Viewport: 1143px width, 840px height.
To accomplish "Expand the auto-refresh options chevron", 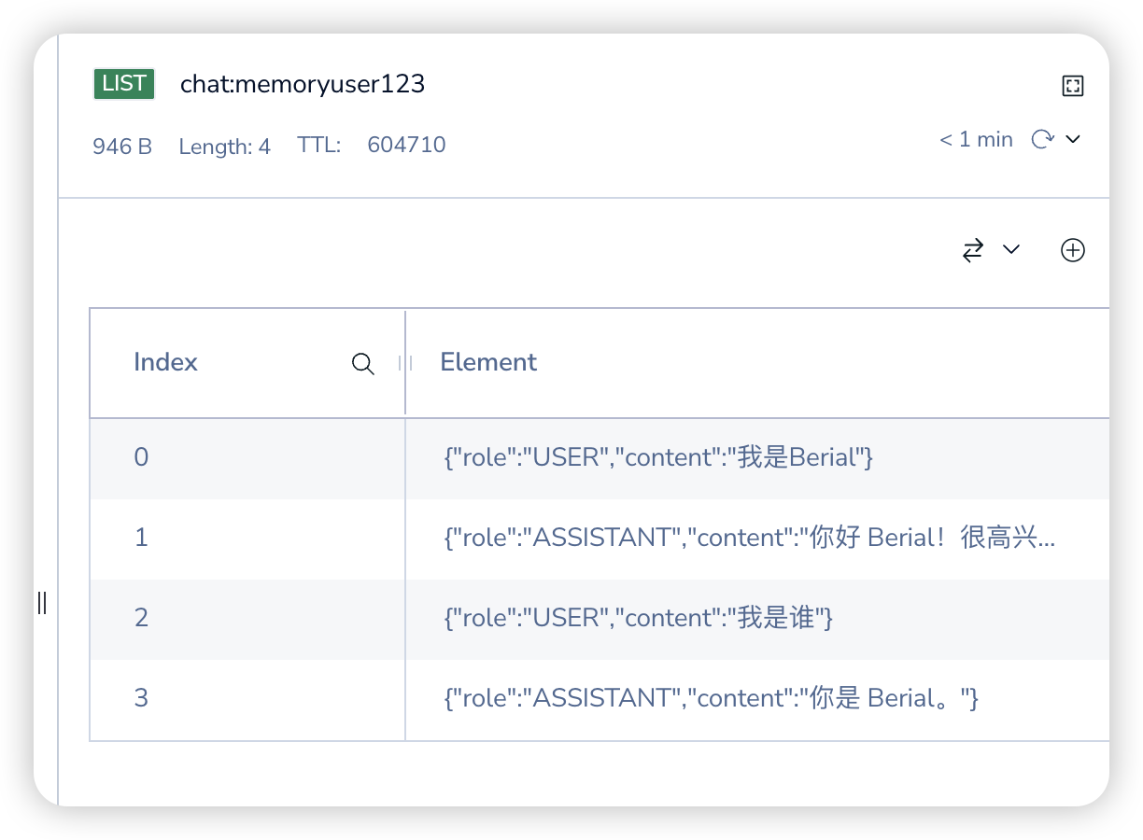I will tap(1073, 140).
